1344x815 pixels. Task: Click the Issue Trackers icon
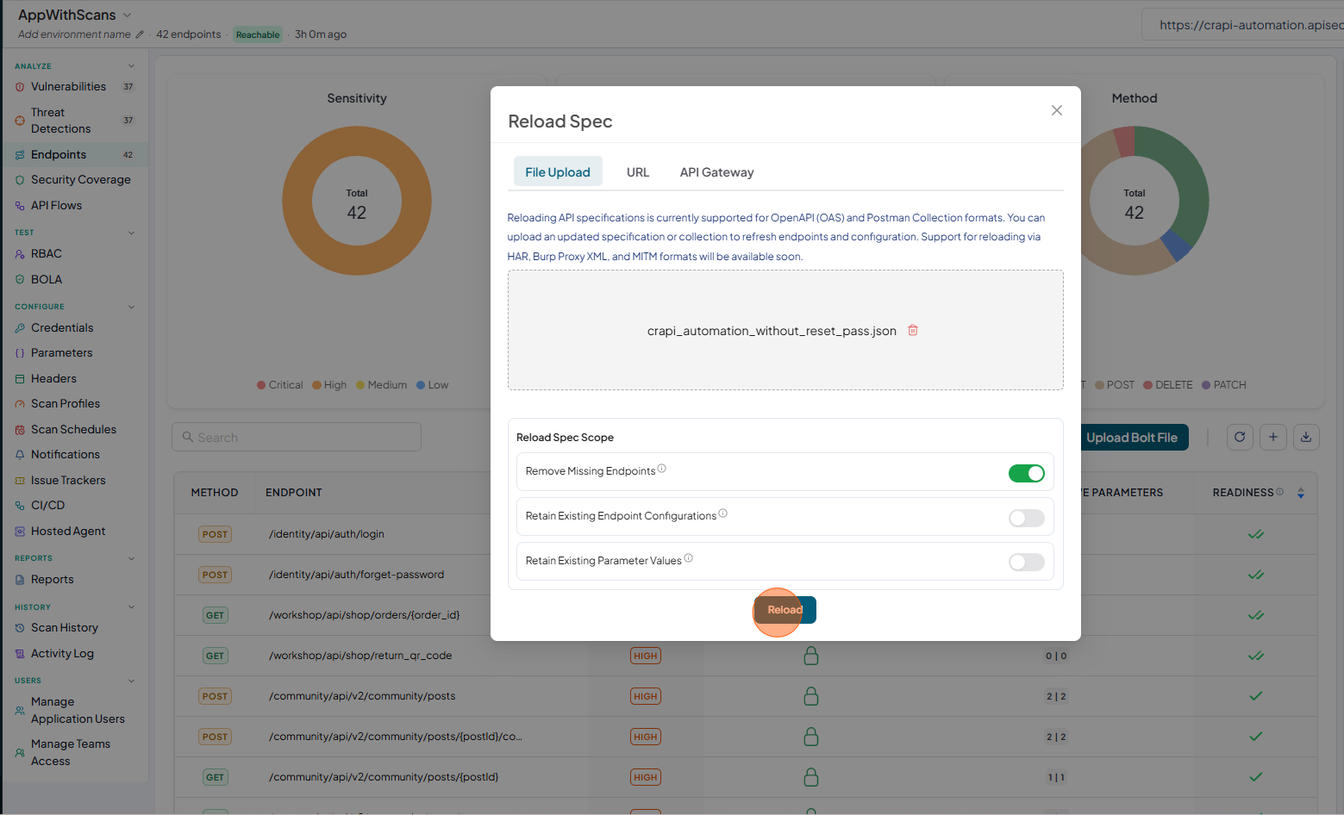20,481
